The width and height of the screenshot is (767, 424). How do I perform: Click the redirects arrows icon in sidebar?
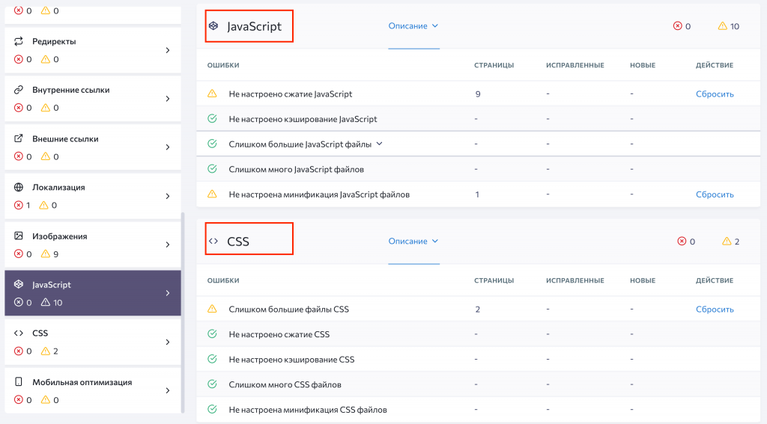tap(19, 41)
